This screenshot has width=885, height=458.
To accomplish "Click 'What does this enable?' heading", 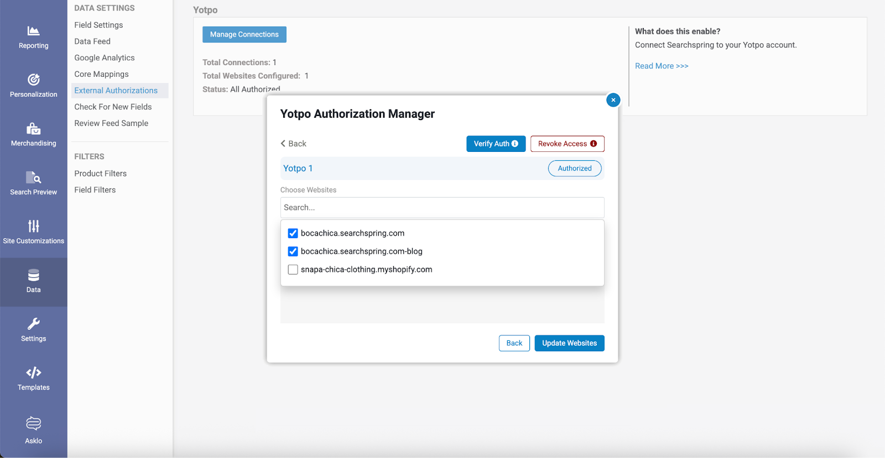I will coord(678,31).
